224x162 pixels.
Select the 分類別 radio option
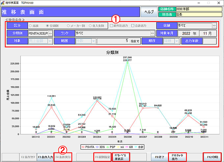click(x=48, y=25)
